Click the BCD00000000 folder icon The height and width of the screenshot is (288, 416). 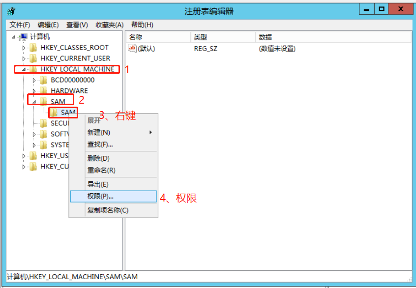tap(44, 80)
